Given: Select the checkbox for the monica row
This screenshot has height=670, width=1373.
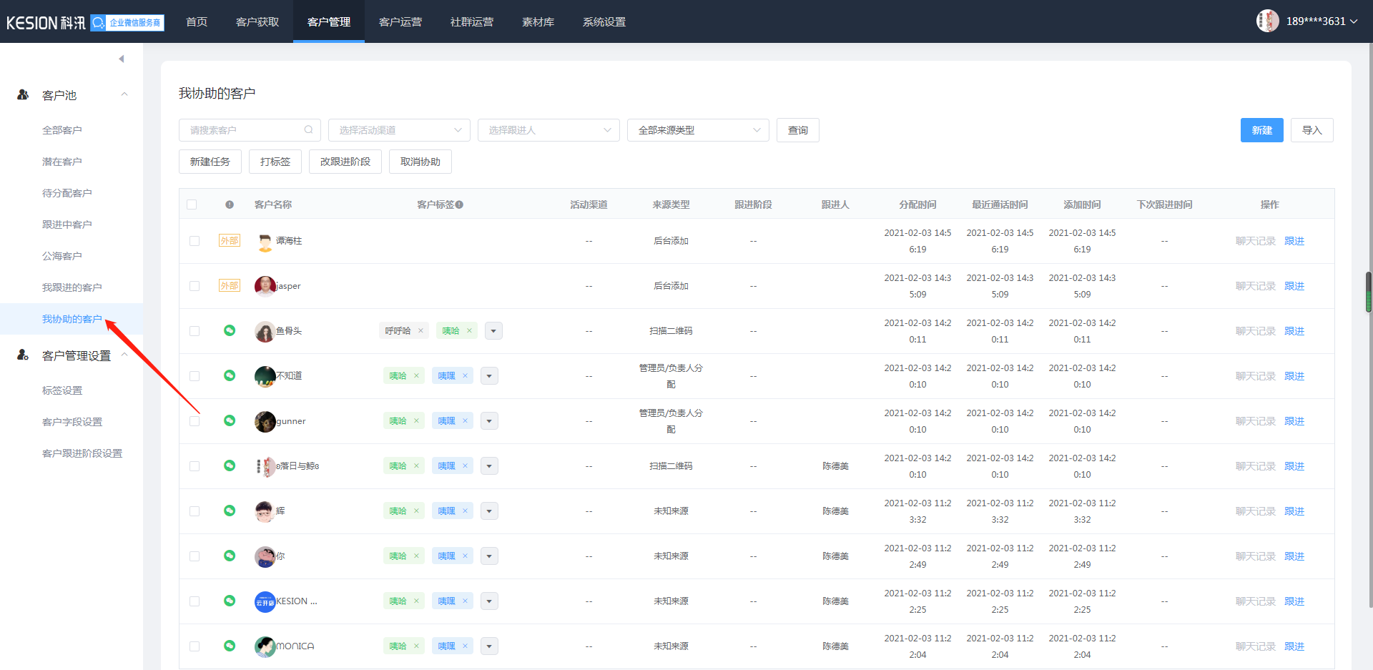Looking at the screenshot, I should click(x=195, y=646).
